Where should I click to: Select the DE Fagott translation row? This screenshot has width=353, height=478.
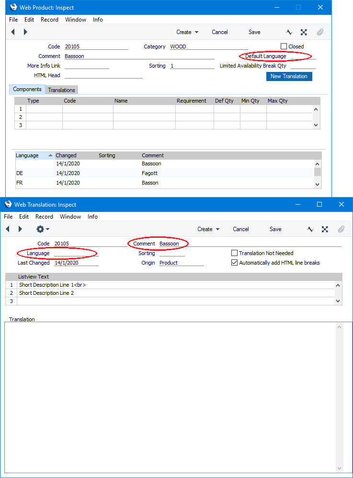(165, 173)
